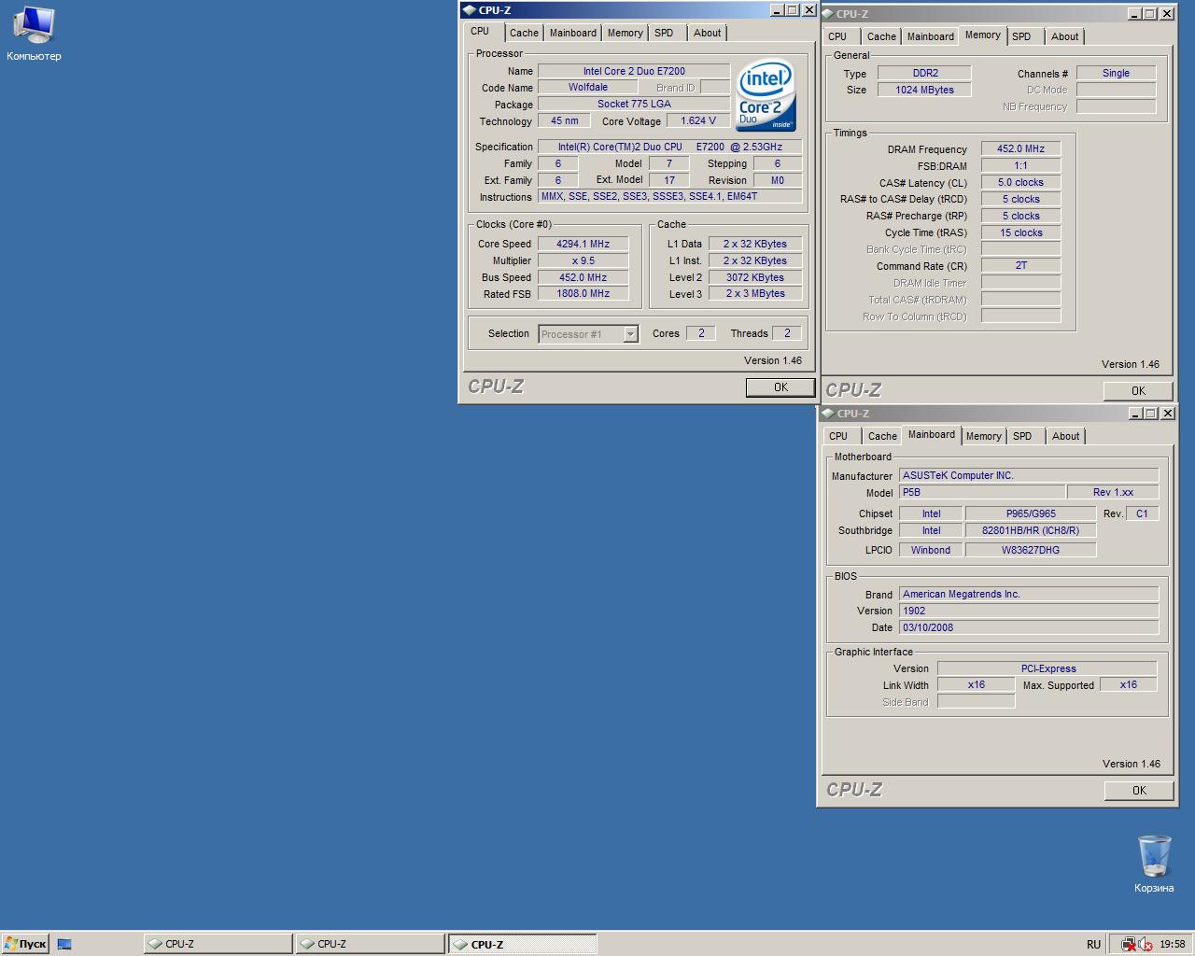Image resolution: width=1195 pixels, height=956 pixels.
Task: Click the Intel Core 2 Duo logo
Action: [766, 94]
